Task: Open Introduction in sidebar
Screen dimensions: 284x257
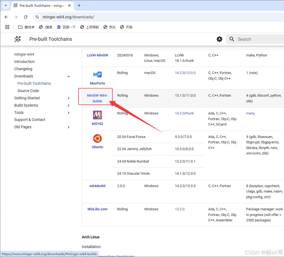Action: coord(25,62)
